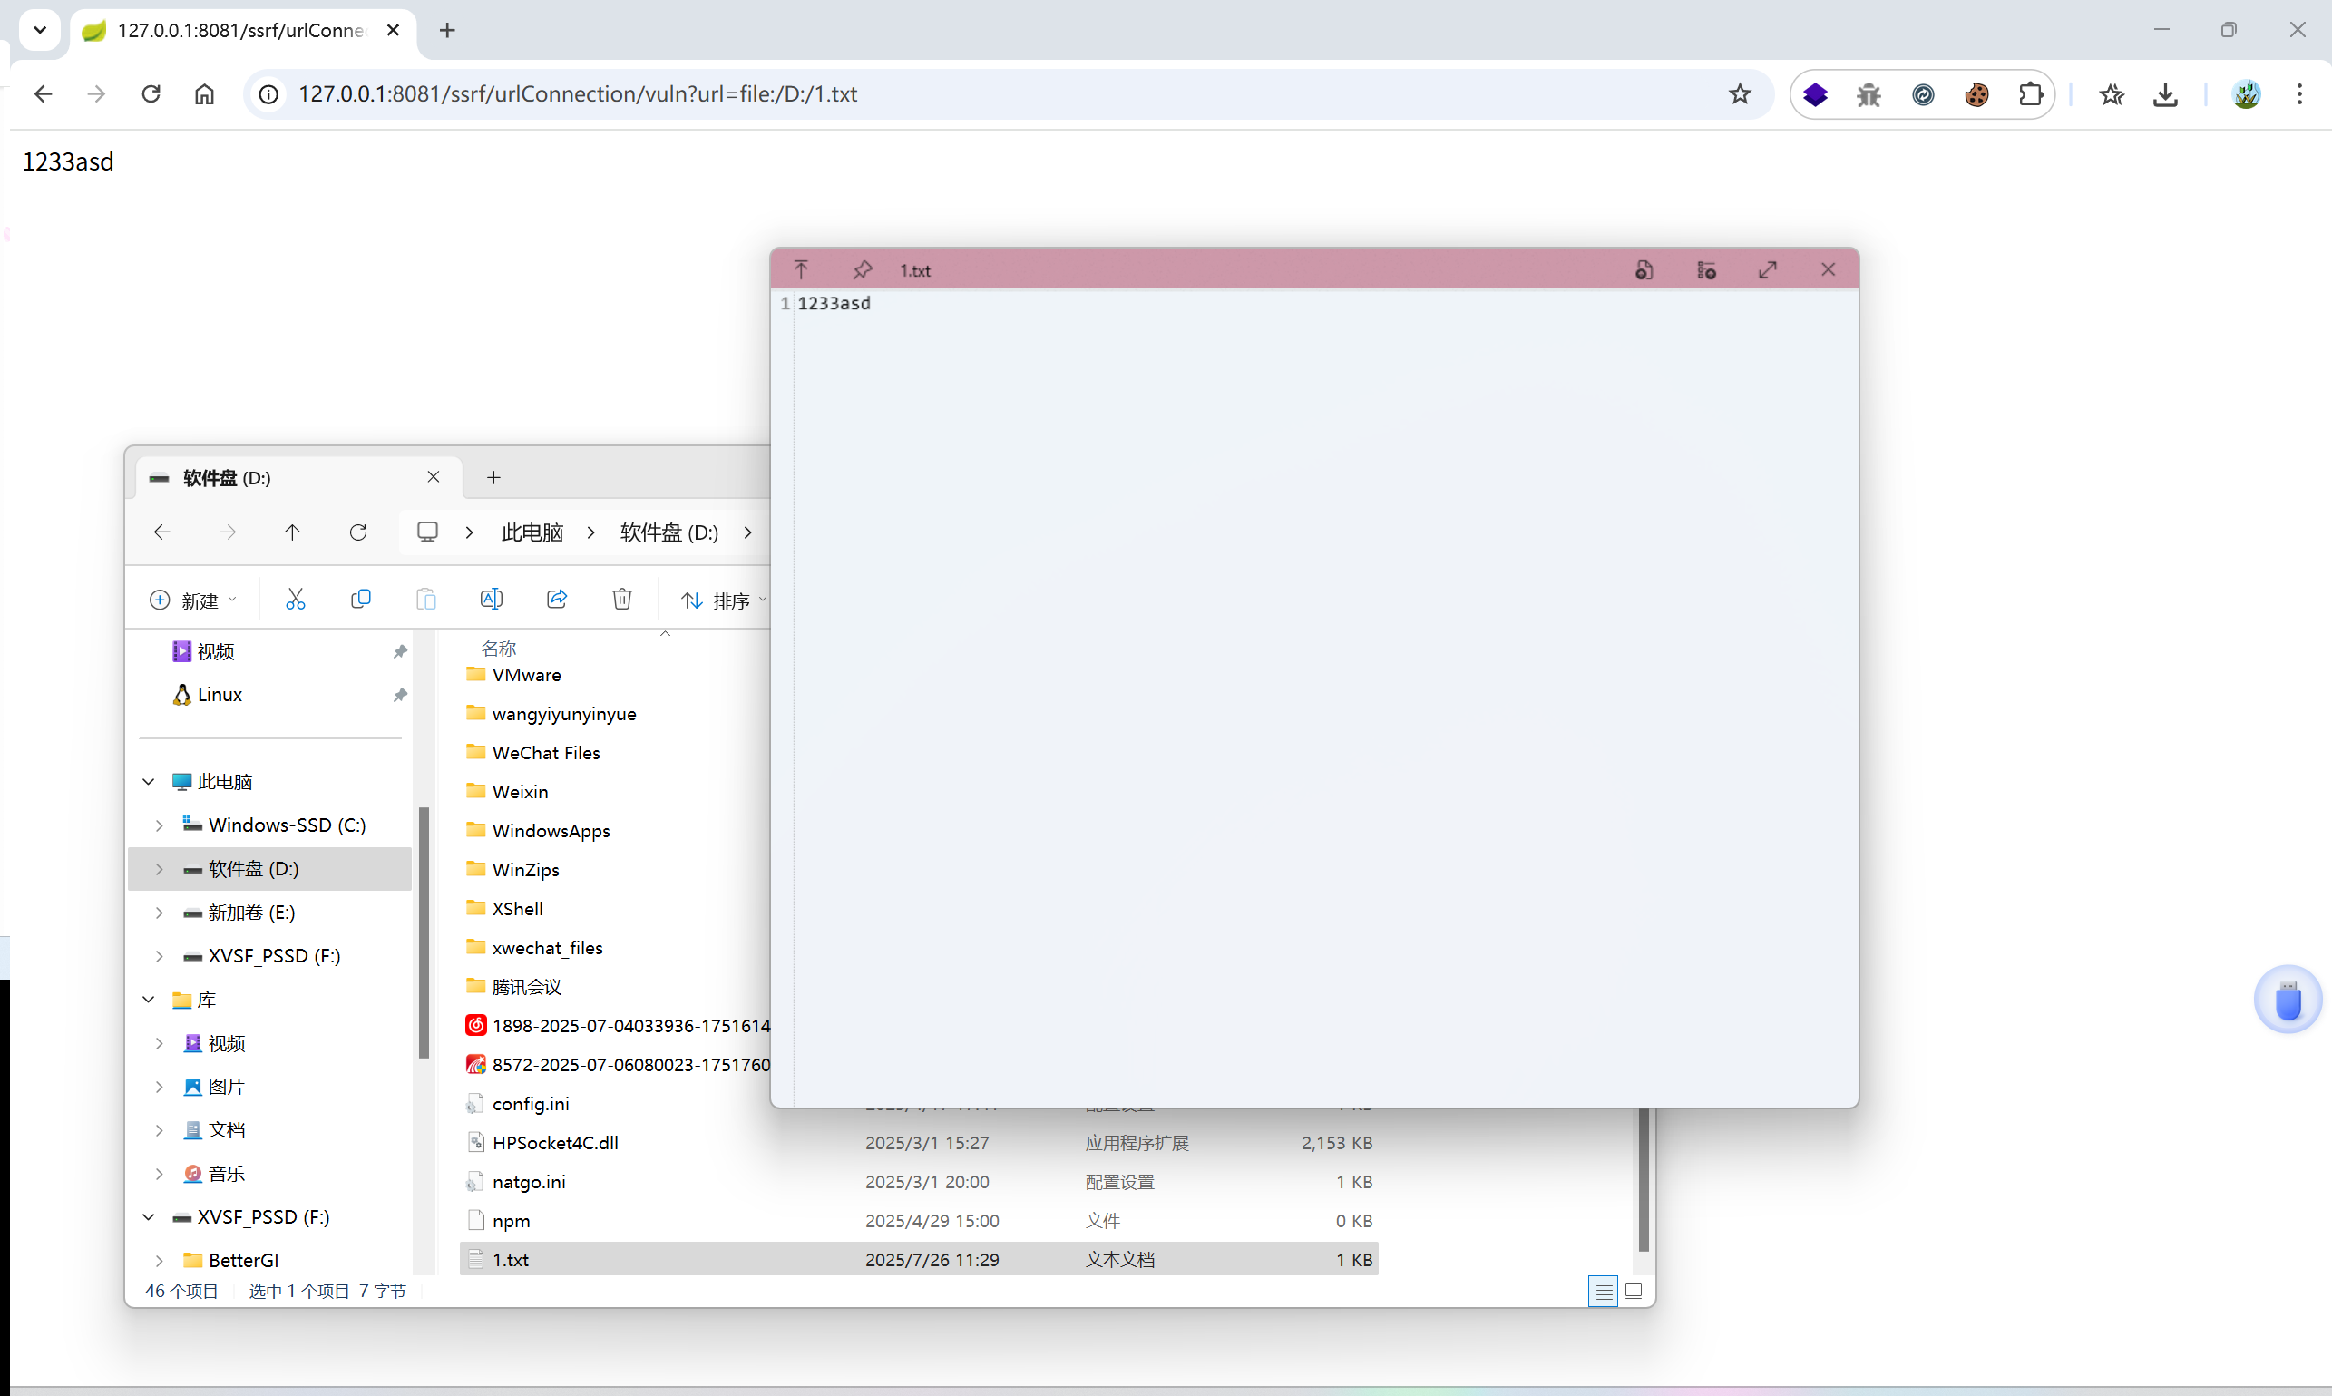
Task: Click the Share icon in Explorer toolbar
Action: (x=557, y=600)
